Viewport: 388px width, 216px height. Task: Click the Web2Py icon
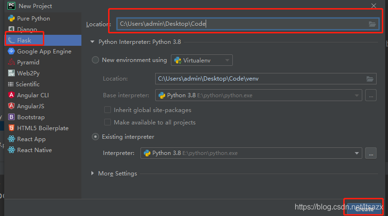tap(11, 73)
